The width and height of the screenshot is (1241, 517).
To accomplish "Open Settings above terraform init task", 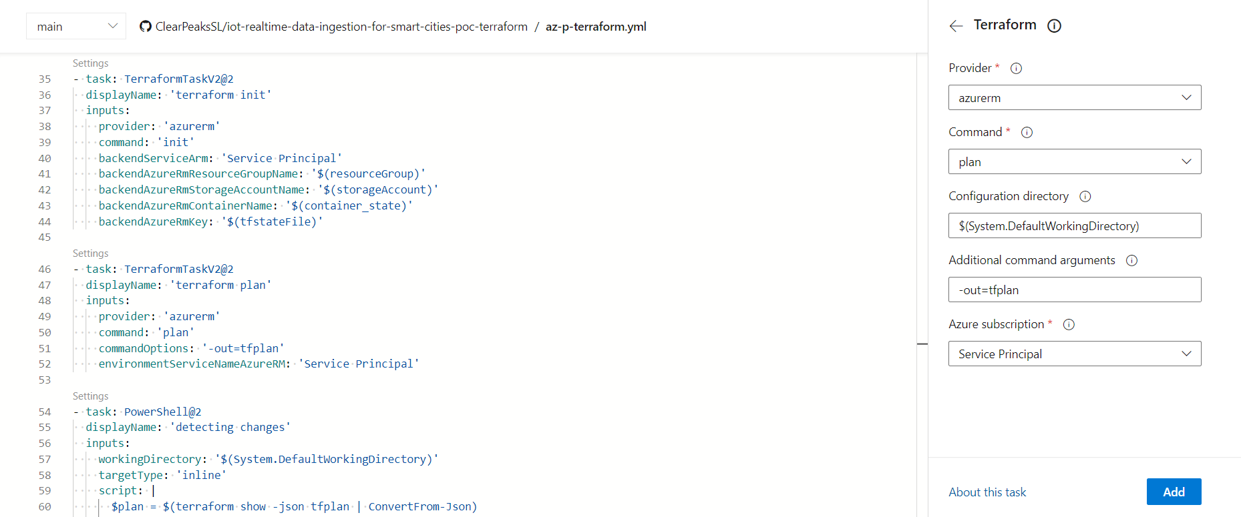I will coord(90,63).
